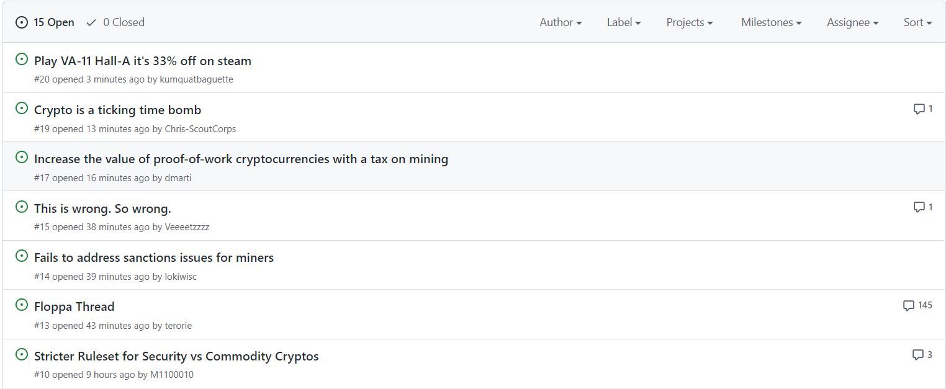Open the Author filter dropdown
The width and height of the screenshot is (946, 389).
pos(561,22)
